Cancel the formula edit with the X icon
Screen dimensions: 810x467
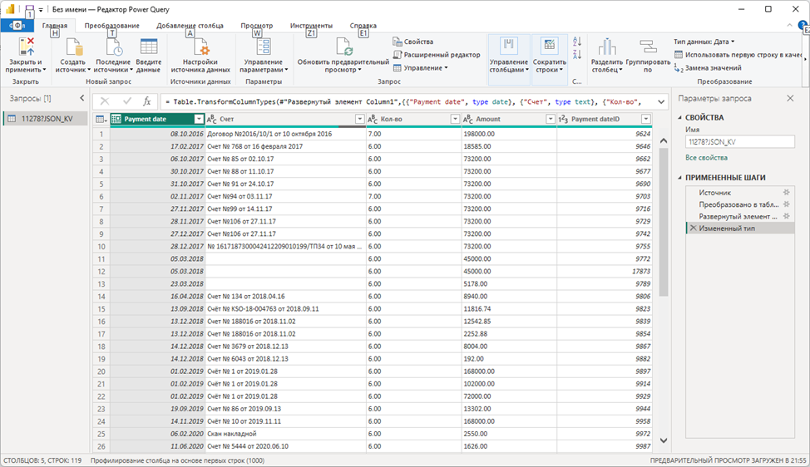(x=105, y=101)
